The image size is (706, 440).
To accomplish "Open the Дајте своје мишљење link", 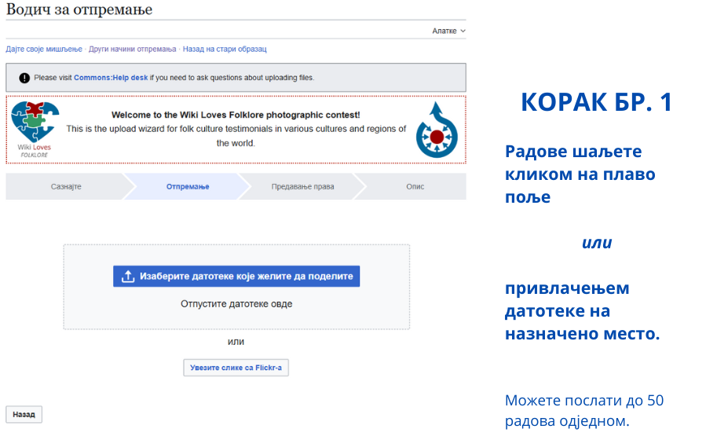I will coord(44,49).
